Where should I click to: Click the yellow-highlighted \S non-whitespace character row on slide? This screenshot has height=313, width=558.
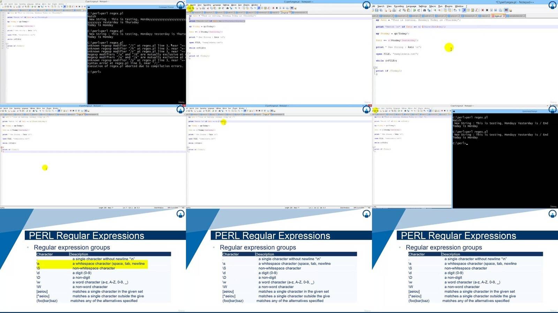coord(92,268)
